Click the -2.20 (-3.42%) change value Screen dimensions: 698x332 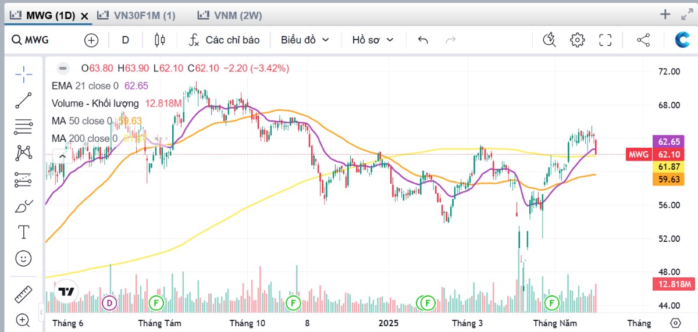coord(256,68)
